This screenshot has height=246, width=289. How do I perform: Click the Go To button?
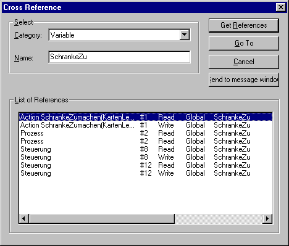pyautogui.click(x=244, y=43)
